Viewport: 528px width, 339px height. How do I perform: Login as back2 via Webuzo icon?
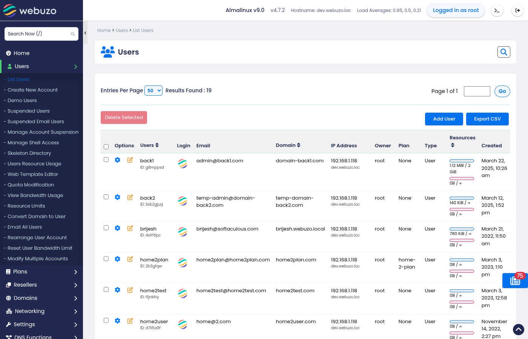click(183, 201)
